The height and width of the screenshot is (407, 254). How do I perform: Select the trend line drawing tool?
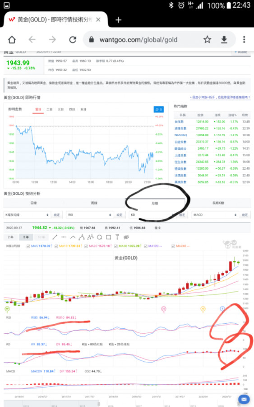click(55, 237)
